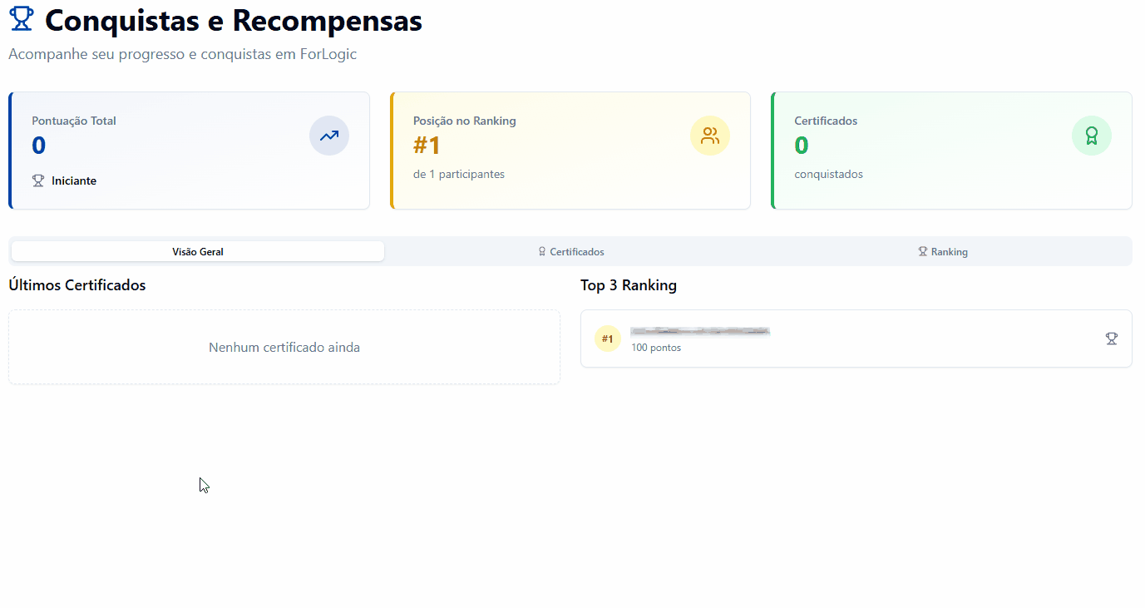
Task: Click the "Top 3 Ranking" heading
Action: coord(629,285)
